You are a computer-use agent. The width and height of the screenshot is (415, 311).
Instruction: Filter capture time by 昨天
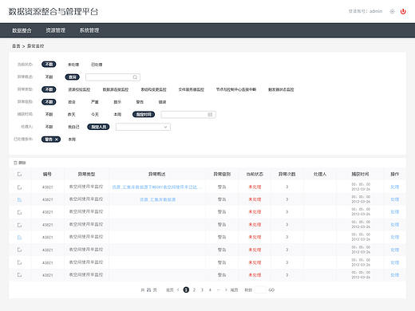[x=72, y=115]
